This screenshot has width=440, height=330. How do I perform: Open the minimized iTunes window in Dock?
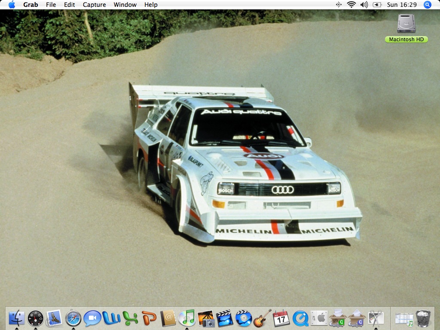point(404,320)
